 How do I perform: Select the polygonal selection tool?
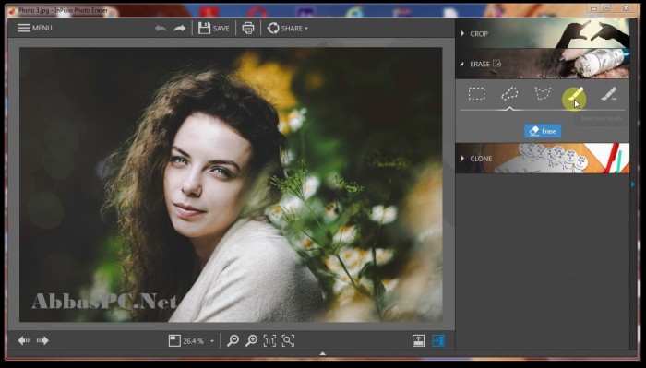[x=543, y=94]
